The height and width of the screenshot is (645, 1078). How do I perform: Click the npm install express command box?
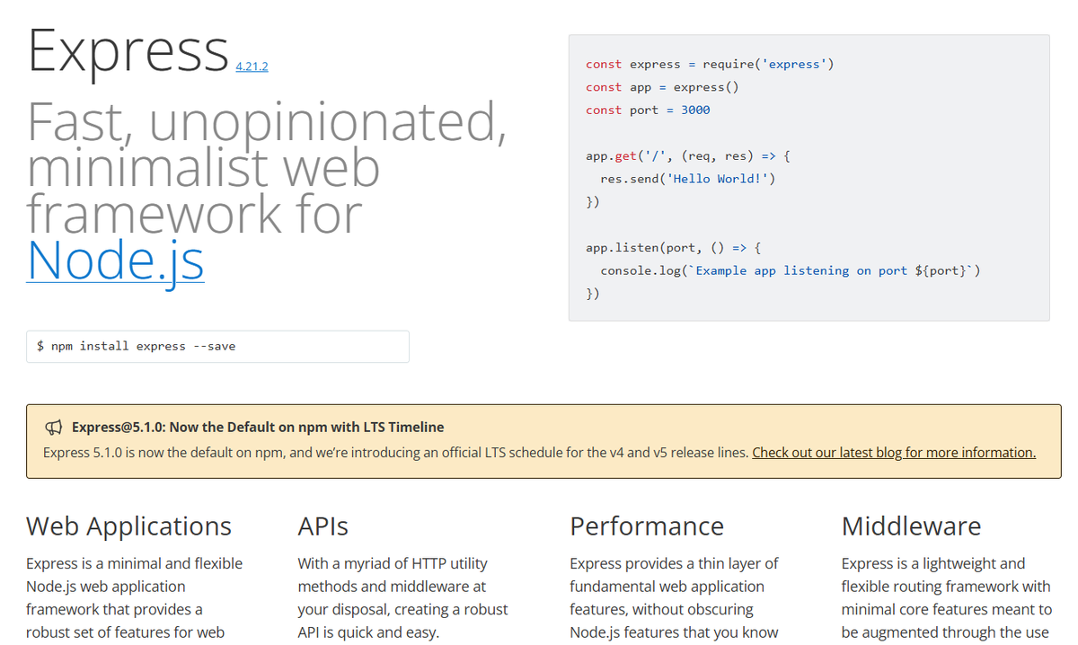coord(217,347)
